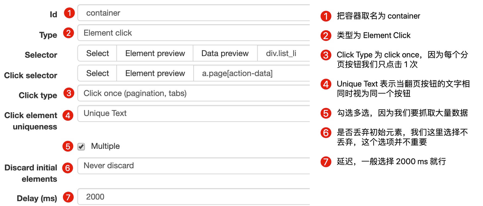Viewport: 483px width, 206px height.
Task: Expand the Unique Text uniqueness dropdown
Action: (x=194, y=113)
